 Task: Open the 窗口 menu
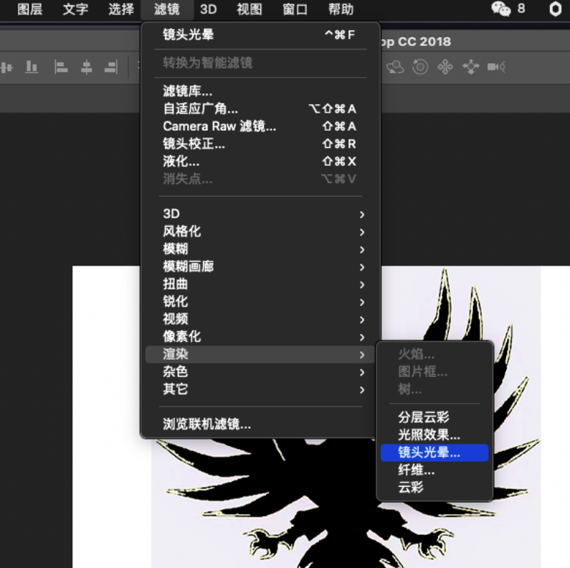pos(295,9)
